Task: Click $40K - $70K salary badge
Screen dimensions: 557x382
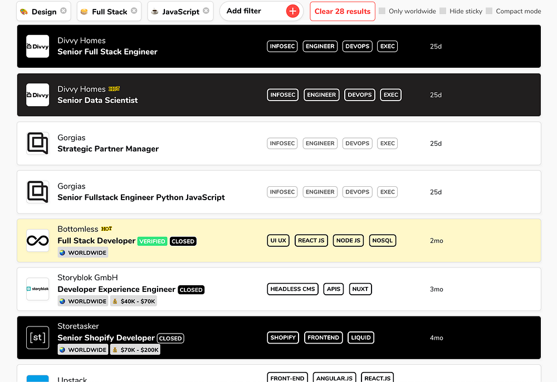Action: pyautogui.click(x=134, y=301)
